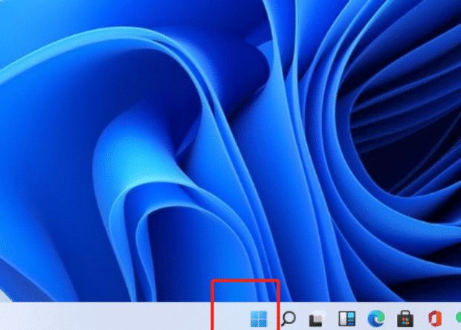Click the top-left corner of the desktop
Viewport: 461px width, 330px height.
[4, 4]
